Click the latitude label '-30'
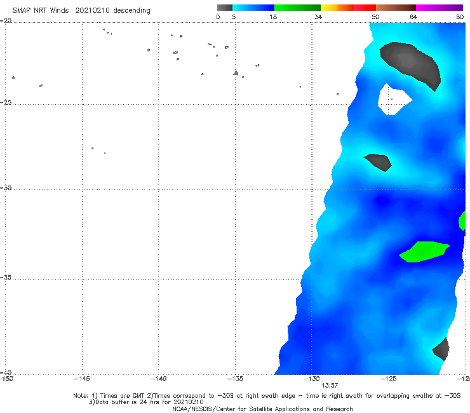Screen dimensions: 470x413 coord(6,187)
